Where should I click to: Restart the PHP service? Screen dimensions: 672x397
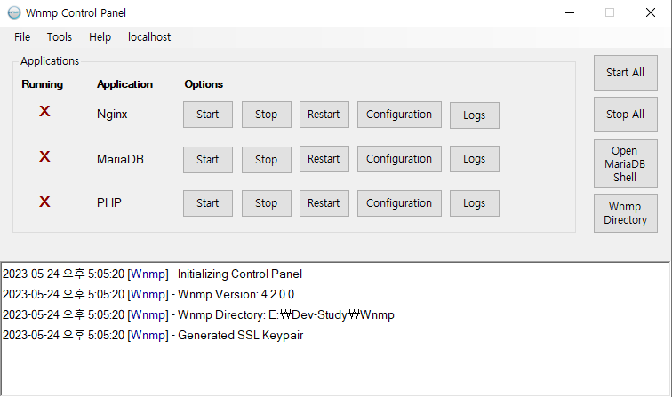324,203
